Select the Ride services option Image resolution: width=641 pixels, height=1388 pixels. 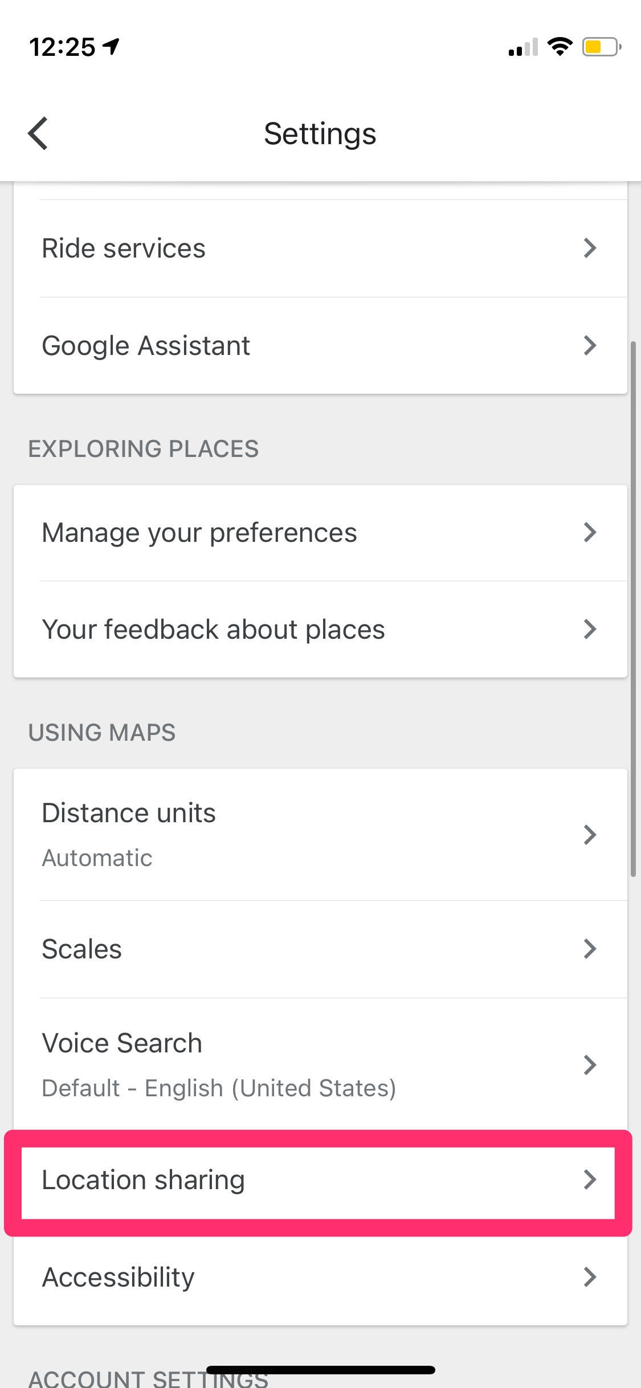pos(124,248)
